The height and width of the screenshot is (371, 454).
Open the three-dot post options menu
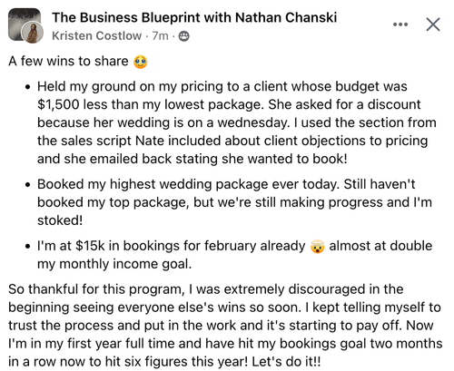click(x=400, y=24)
